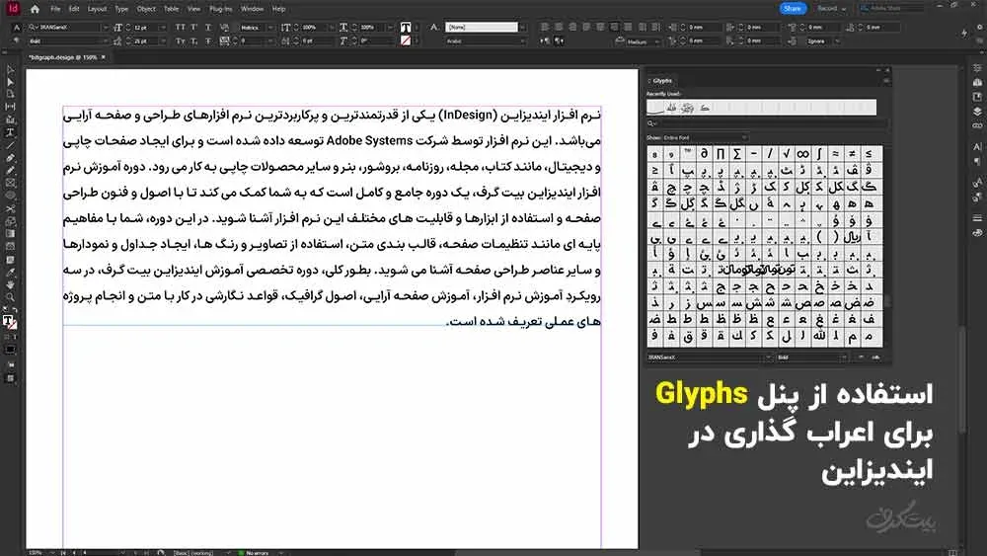Open the Type menu
Viewport: 987px width, 556px height.
[x=121, y=9]
